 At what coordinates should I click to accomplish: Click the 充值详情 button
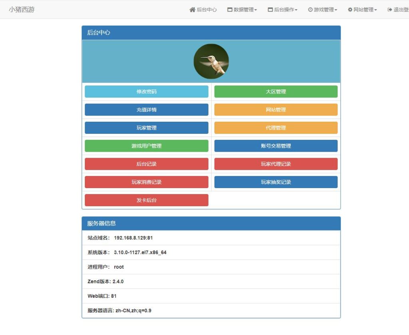pyautogui.click(x=146, y=109)
